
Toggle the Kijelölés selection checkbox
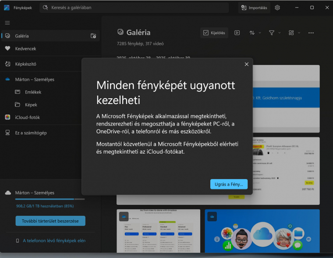pos(214,32)
